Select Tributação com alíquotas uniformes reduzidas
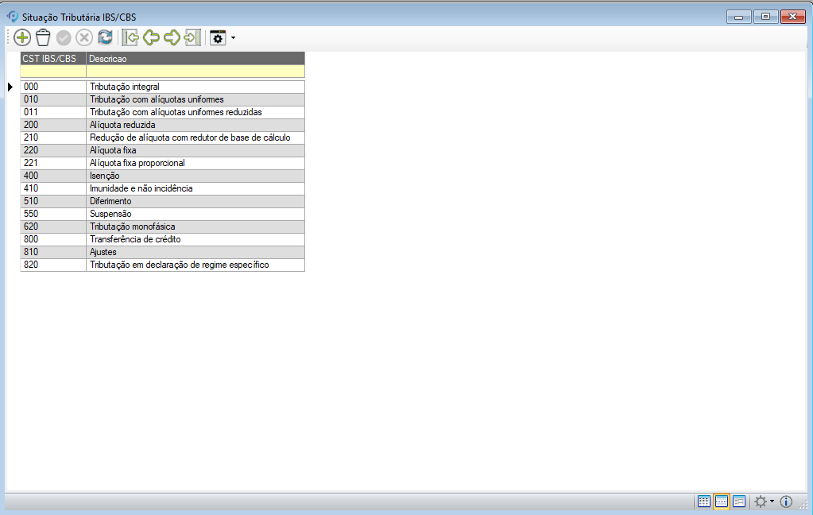 pos(162,112)
